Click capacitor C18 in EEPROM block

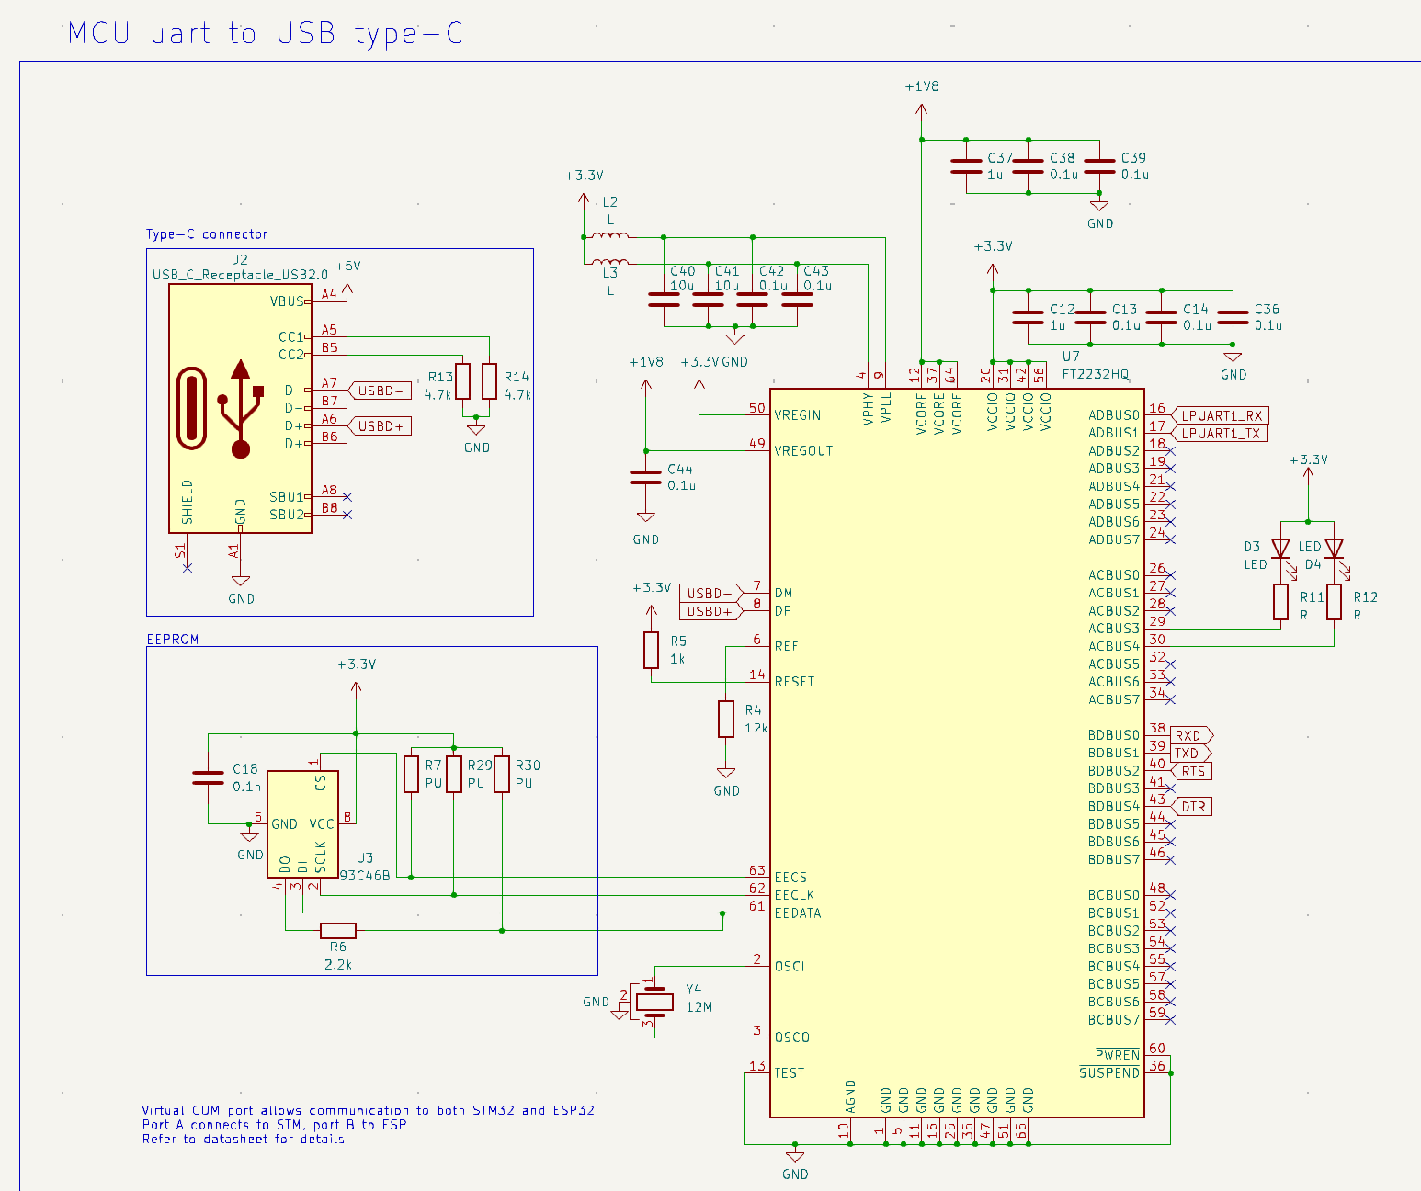(209, 777)
